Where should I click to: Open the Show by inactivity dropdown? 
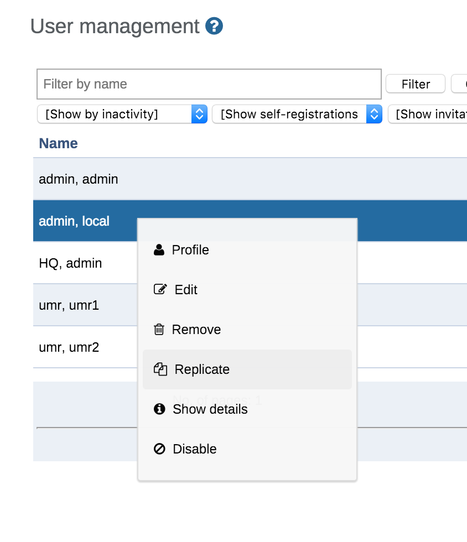tap(122, 114)
